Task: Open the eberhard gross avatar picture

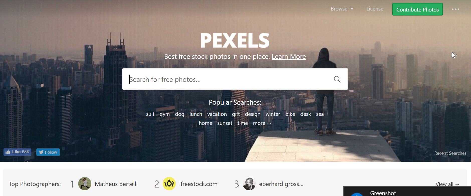Action: pos(249,184)
